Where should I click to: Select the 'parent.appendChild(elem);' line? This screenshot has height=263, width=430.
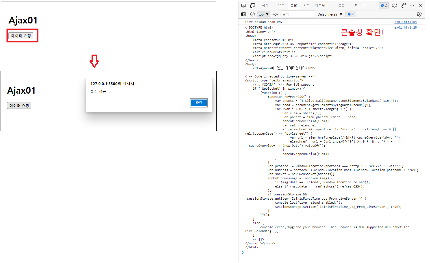point(306,154)
